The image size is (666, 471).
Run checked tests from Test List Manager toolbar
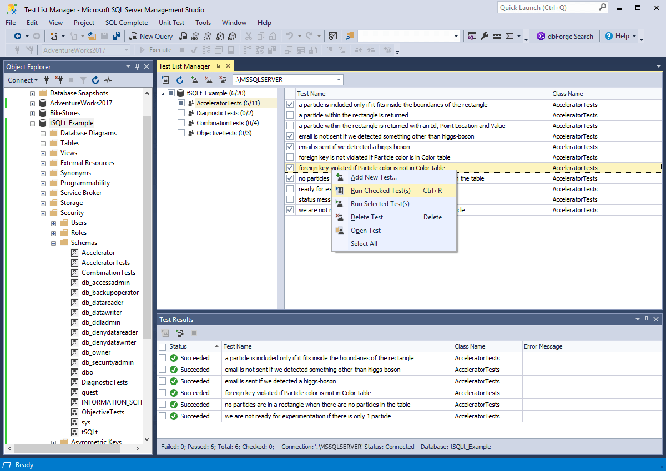(165, 79)
